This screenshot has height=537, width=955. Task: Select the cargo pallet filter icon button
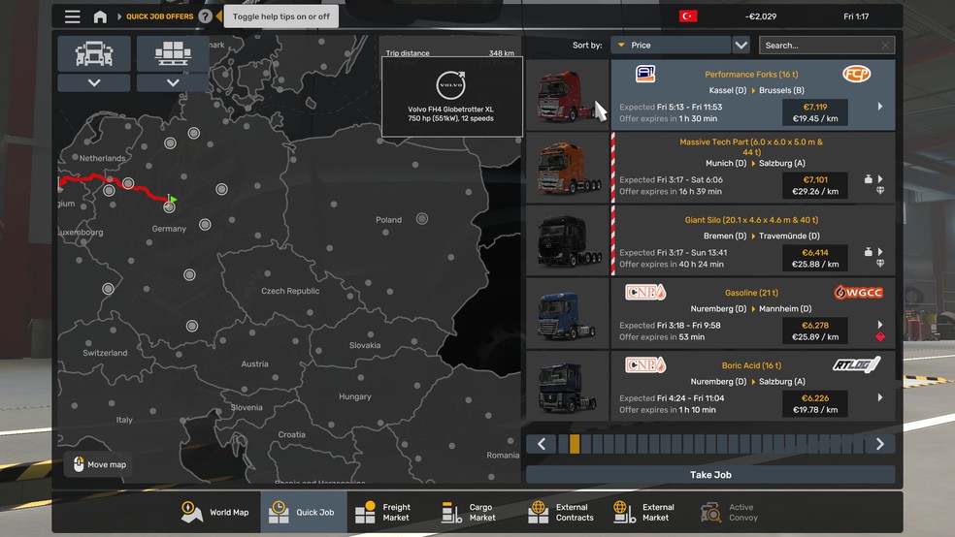click(173, 53)
